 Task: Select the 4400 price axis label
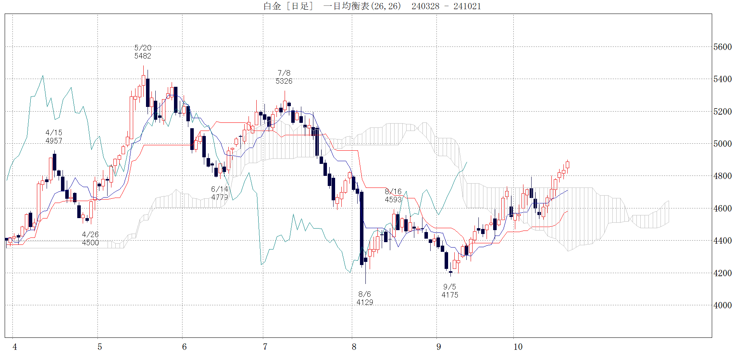click(x=722, y=241)
